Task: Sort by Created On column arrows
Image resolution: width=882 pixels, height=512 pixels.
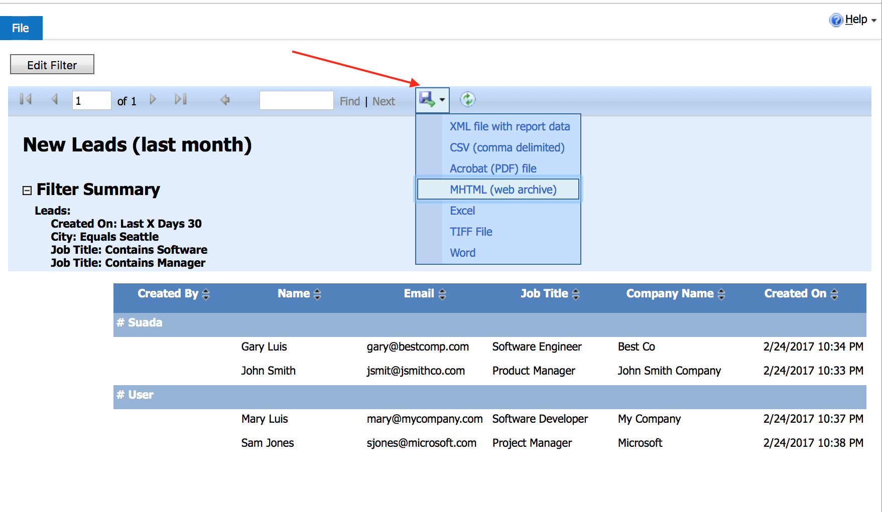Action: [834, 294]
